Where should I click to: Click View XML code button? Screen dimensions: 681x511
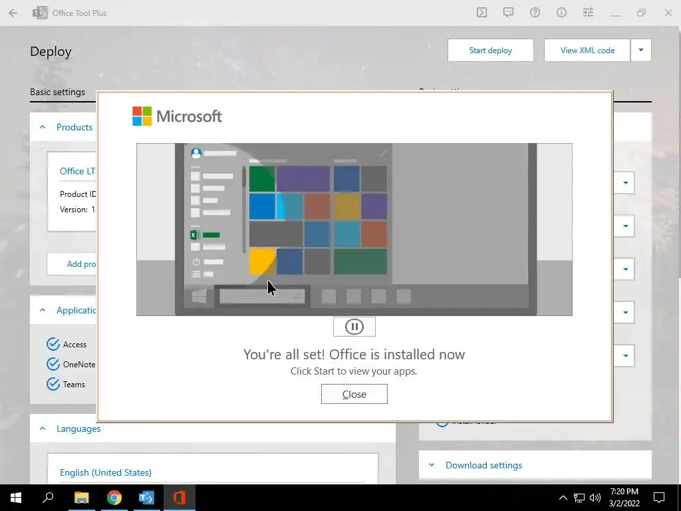click(587, 51)
